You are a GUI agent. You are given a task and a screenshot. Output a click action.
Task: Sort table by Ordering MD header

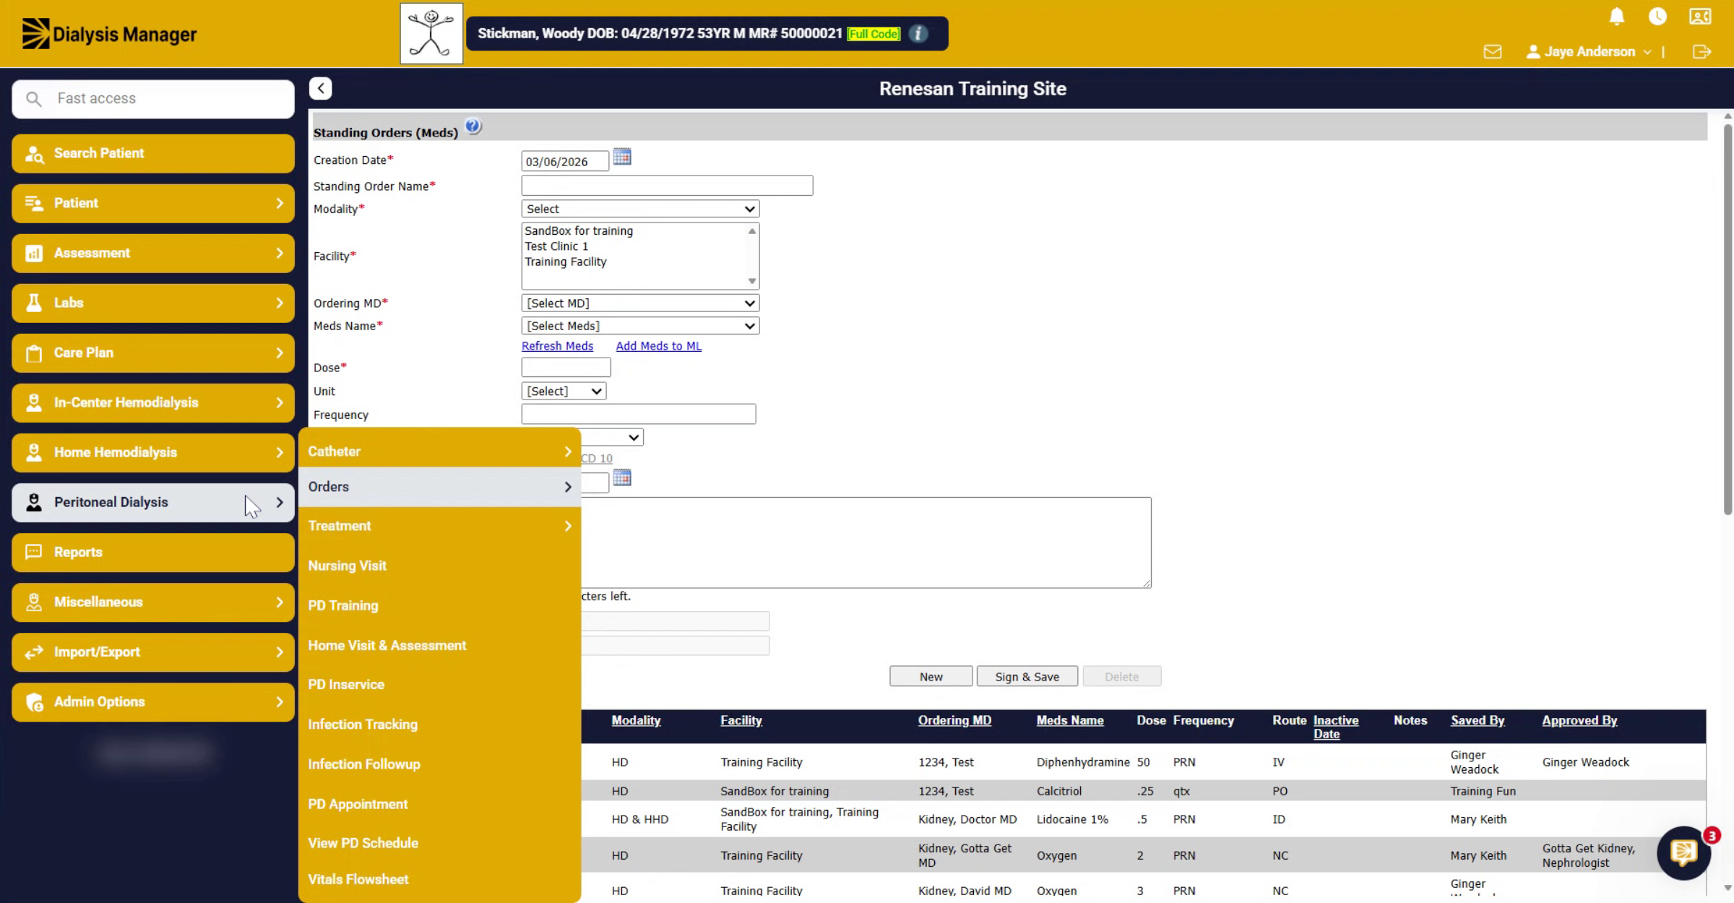click(x=954, y=720)
